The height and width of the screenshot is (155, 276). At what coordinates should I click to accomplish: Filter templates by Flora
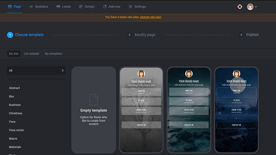click(x=12, y=122)
